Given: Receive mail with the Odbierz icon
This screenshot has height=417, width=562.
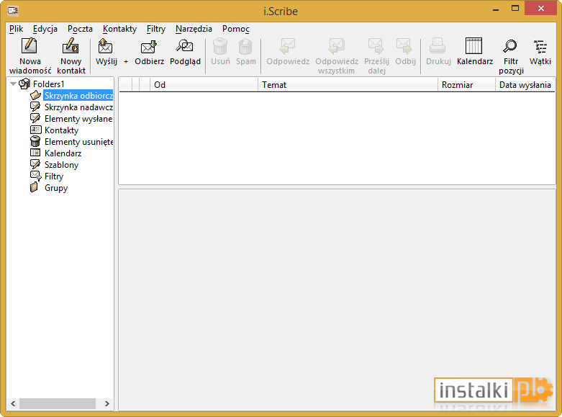Looking at the screenshot, I should (149, 52).
